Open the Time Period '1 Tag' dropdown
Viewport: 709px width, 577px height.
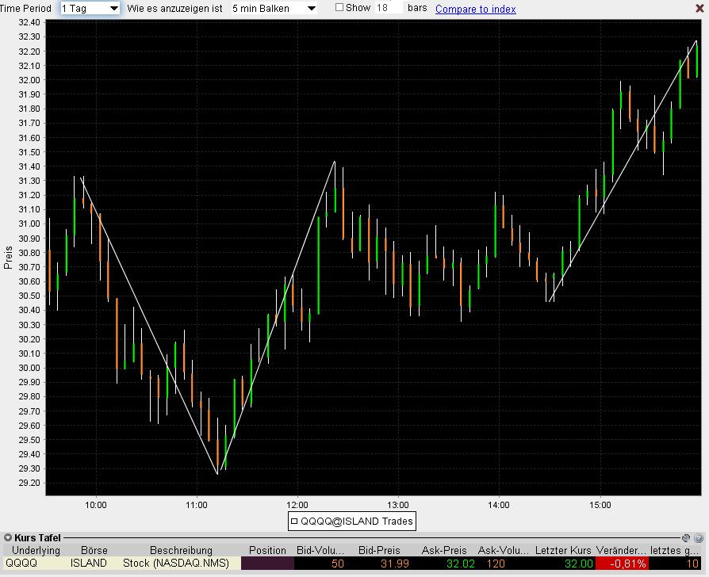click(90, 8)
